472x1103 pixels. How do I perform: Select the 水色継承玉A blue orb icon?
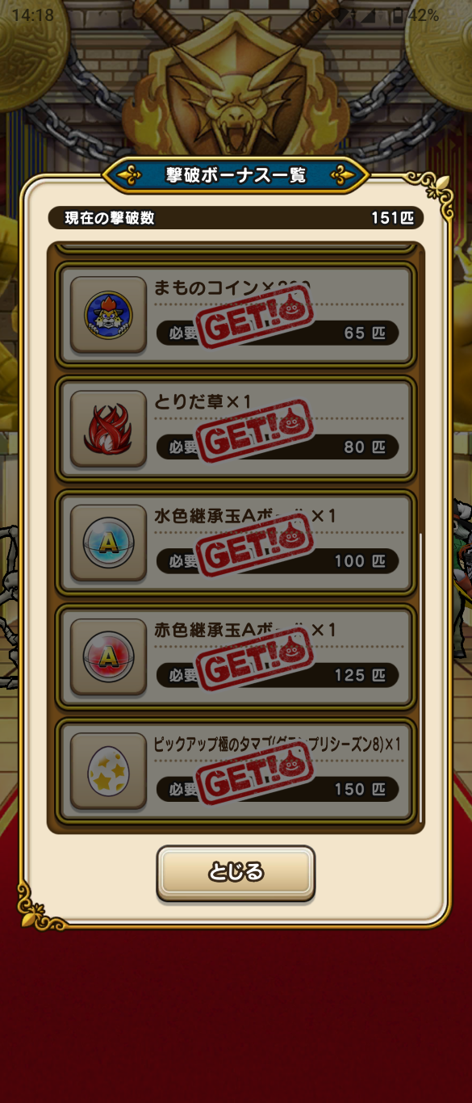[x=108, y=543]
